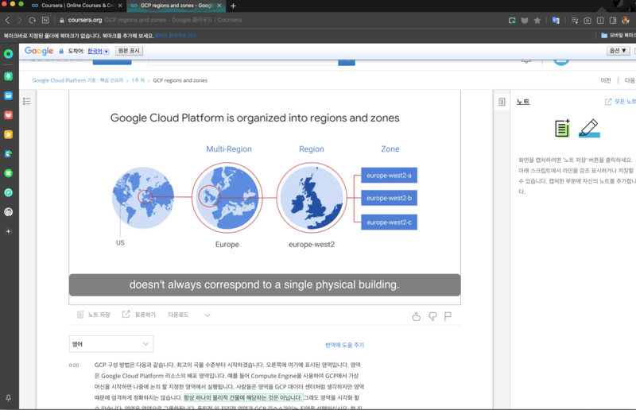Open the sidebar notifications bell icon
The image size is (636, 410).
click(8, 398)
